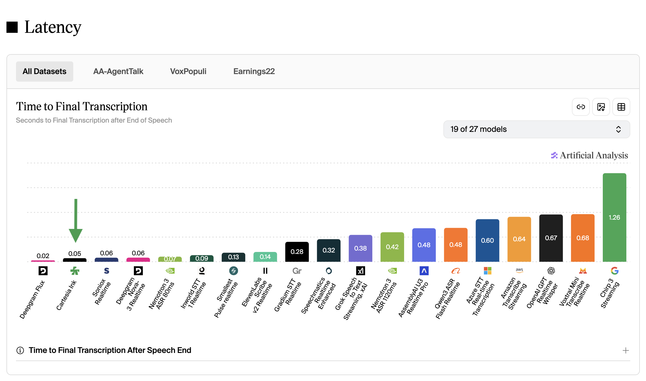Screen dimensions: 646x381
Task: Open the table view icon
Action: pos(621,107)
